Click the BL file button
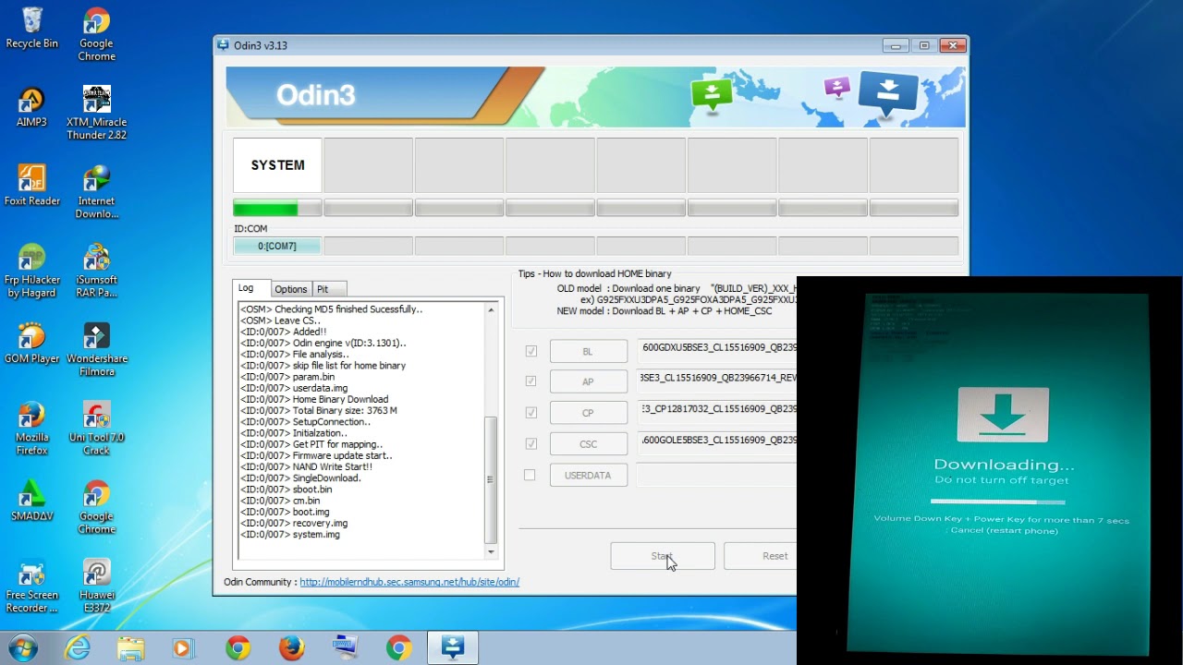Viewport: 1183px width, 665px height. (x=588, y=351)
